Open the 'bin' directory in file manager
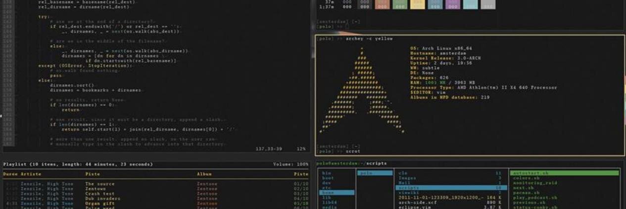The width and height of the screenshot is (626, 209). [327, 173]
